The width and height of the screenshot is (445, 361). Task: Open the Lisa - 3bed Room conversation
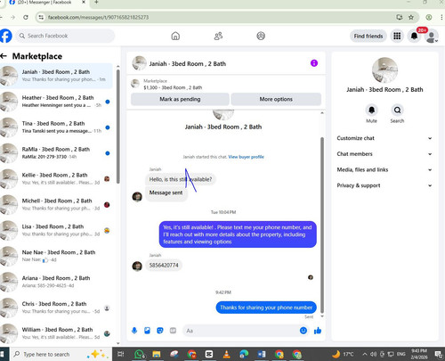coord(56,230)
